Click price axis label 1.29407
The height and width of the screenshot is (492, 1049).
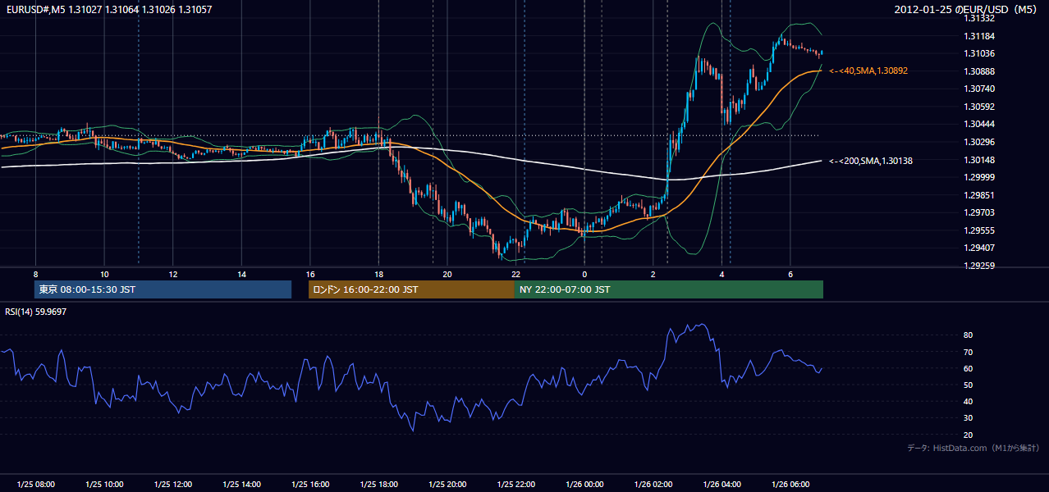(x=978, y=248)
